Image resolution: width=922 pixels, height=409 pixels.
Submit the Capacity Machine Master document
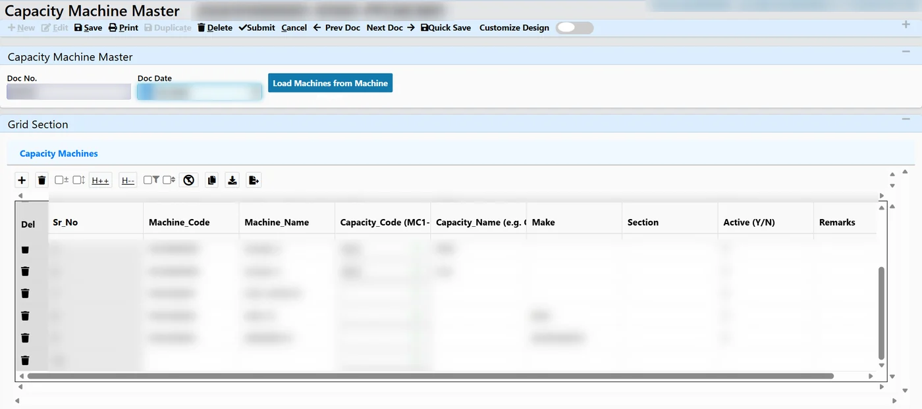tap(257, 28)
